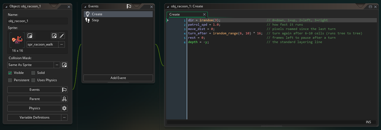The height and width of the screenshot is (130, 381).
Task: Click line number 1 in the gutter
Action: 185,20
